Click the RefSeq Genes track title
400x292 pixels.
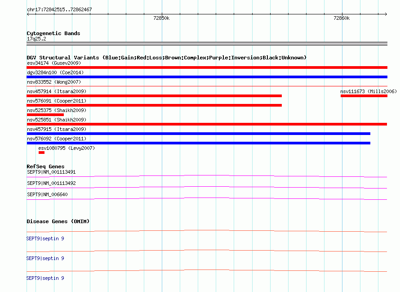(x=45, y=166)
